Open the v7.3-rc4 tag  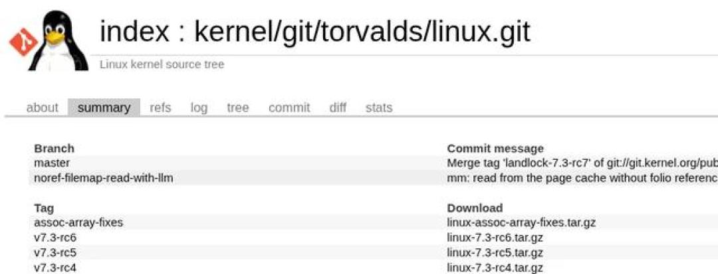tap(55, 267)
